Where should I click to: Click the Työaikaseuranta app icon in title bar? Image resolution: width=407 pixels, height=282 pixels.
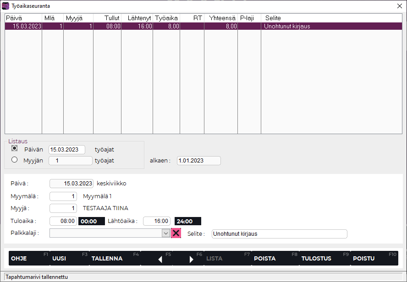tap(5, 6)
